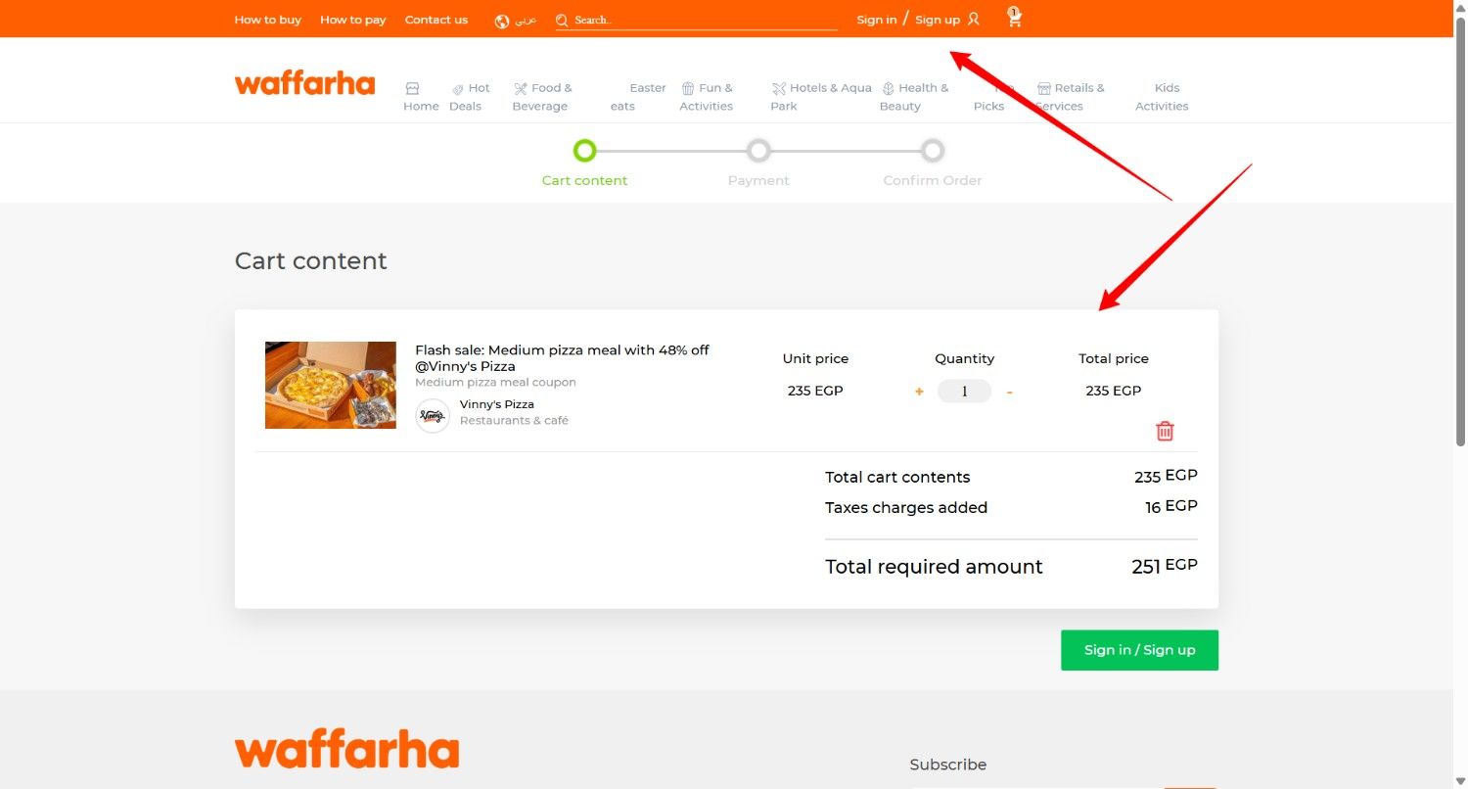The height and width of the screenshot is (789, 1468).
Task: Switch language to Arabic
Action: (526, 21)
